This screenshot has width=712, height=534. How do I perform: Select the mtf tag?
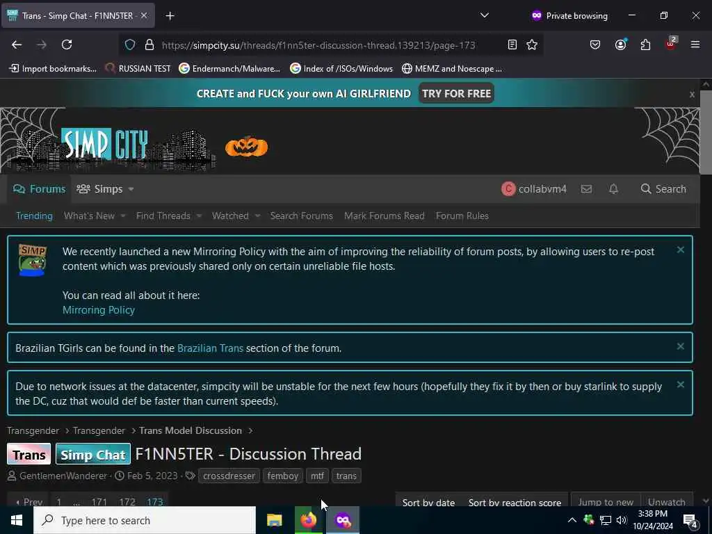coord(317,476)
